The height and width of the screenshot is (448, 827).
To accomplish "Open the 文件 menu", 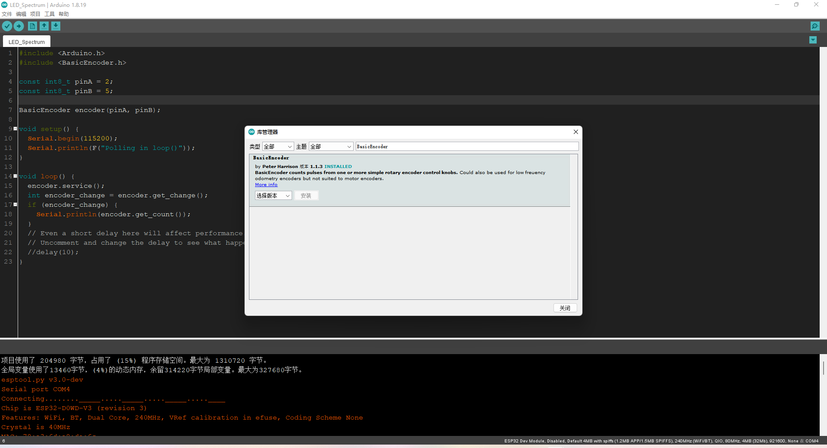I will pos(7,14).
